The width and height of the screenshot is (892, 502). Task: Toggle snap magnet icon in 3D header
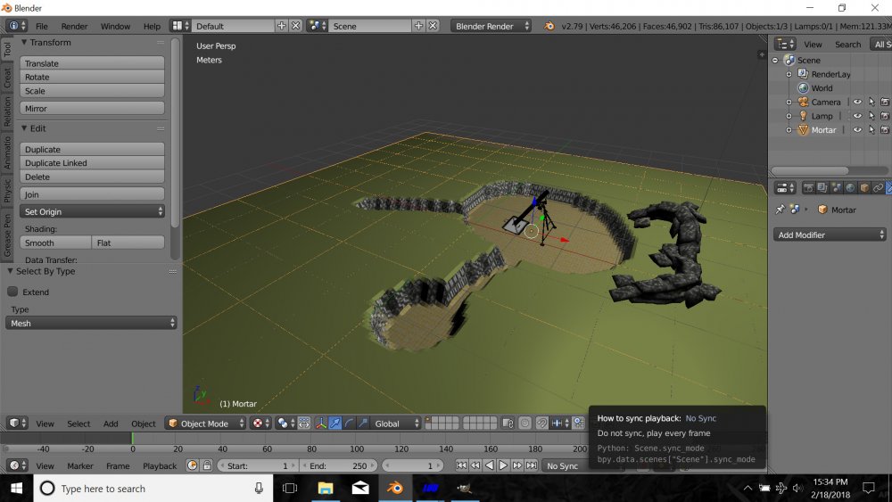pos(542,423)
